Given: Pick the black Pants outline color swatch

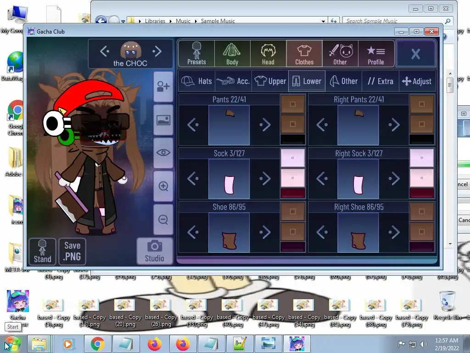Looking at the screenshot, I should coord(293,139).
